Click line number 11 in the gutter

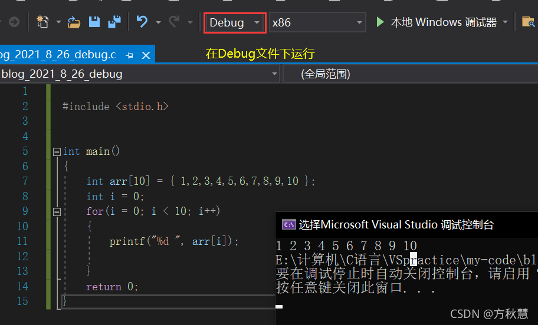tap(22, 241)
